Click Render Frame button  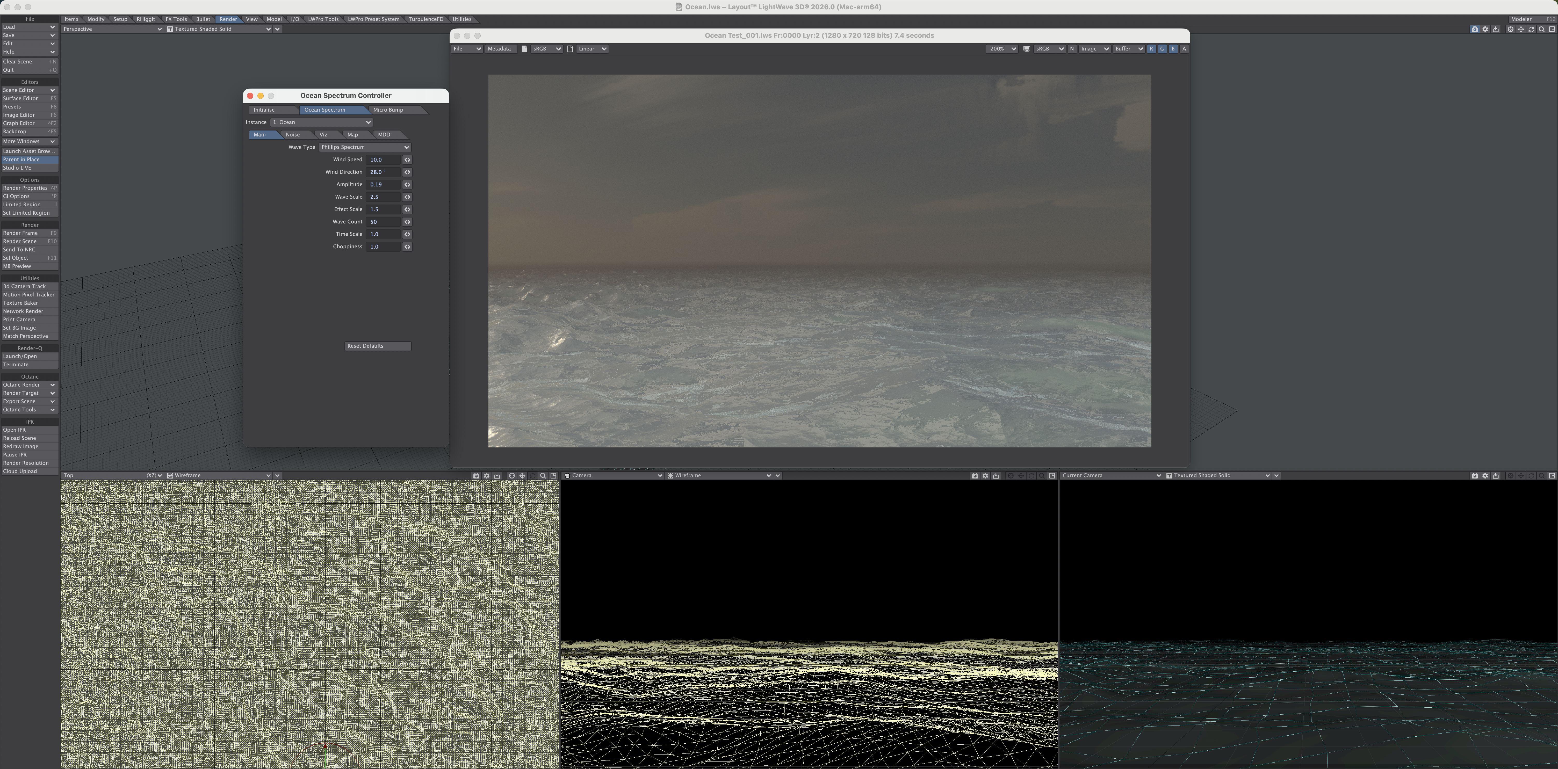point(30,233)
